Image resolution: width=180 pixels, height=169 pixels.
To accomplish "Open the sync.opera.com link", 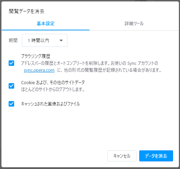I will (x=39, y=70).
